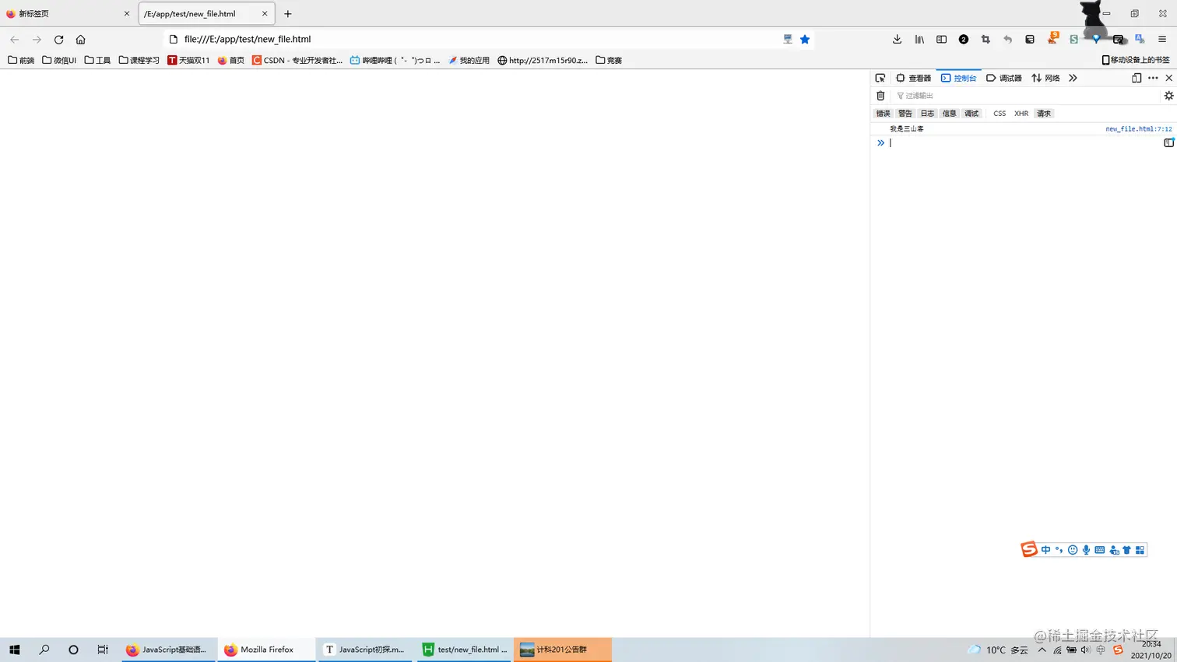Go forward to next page

click(x=37, y=39)
